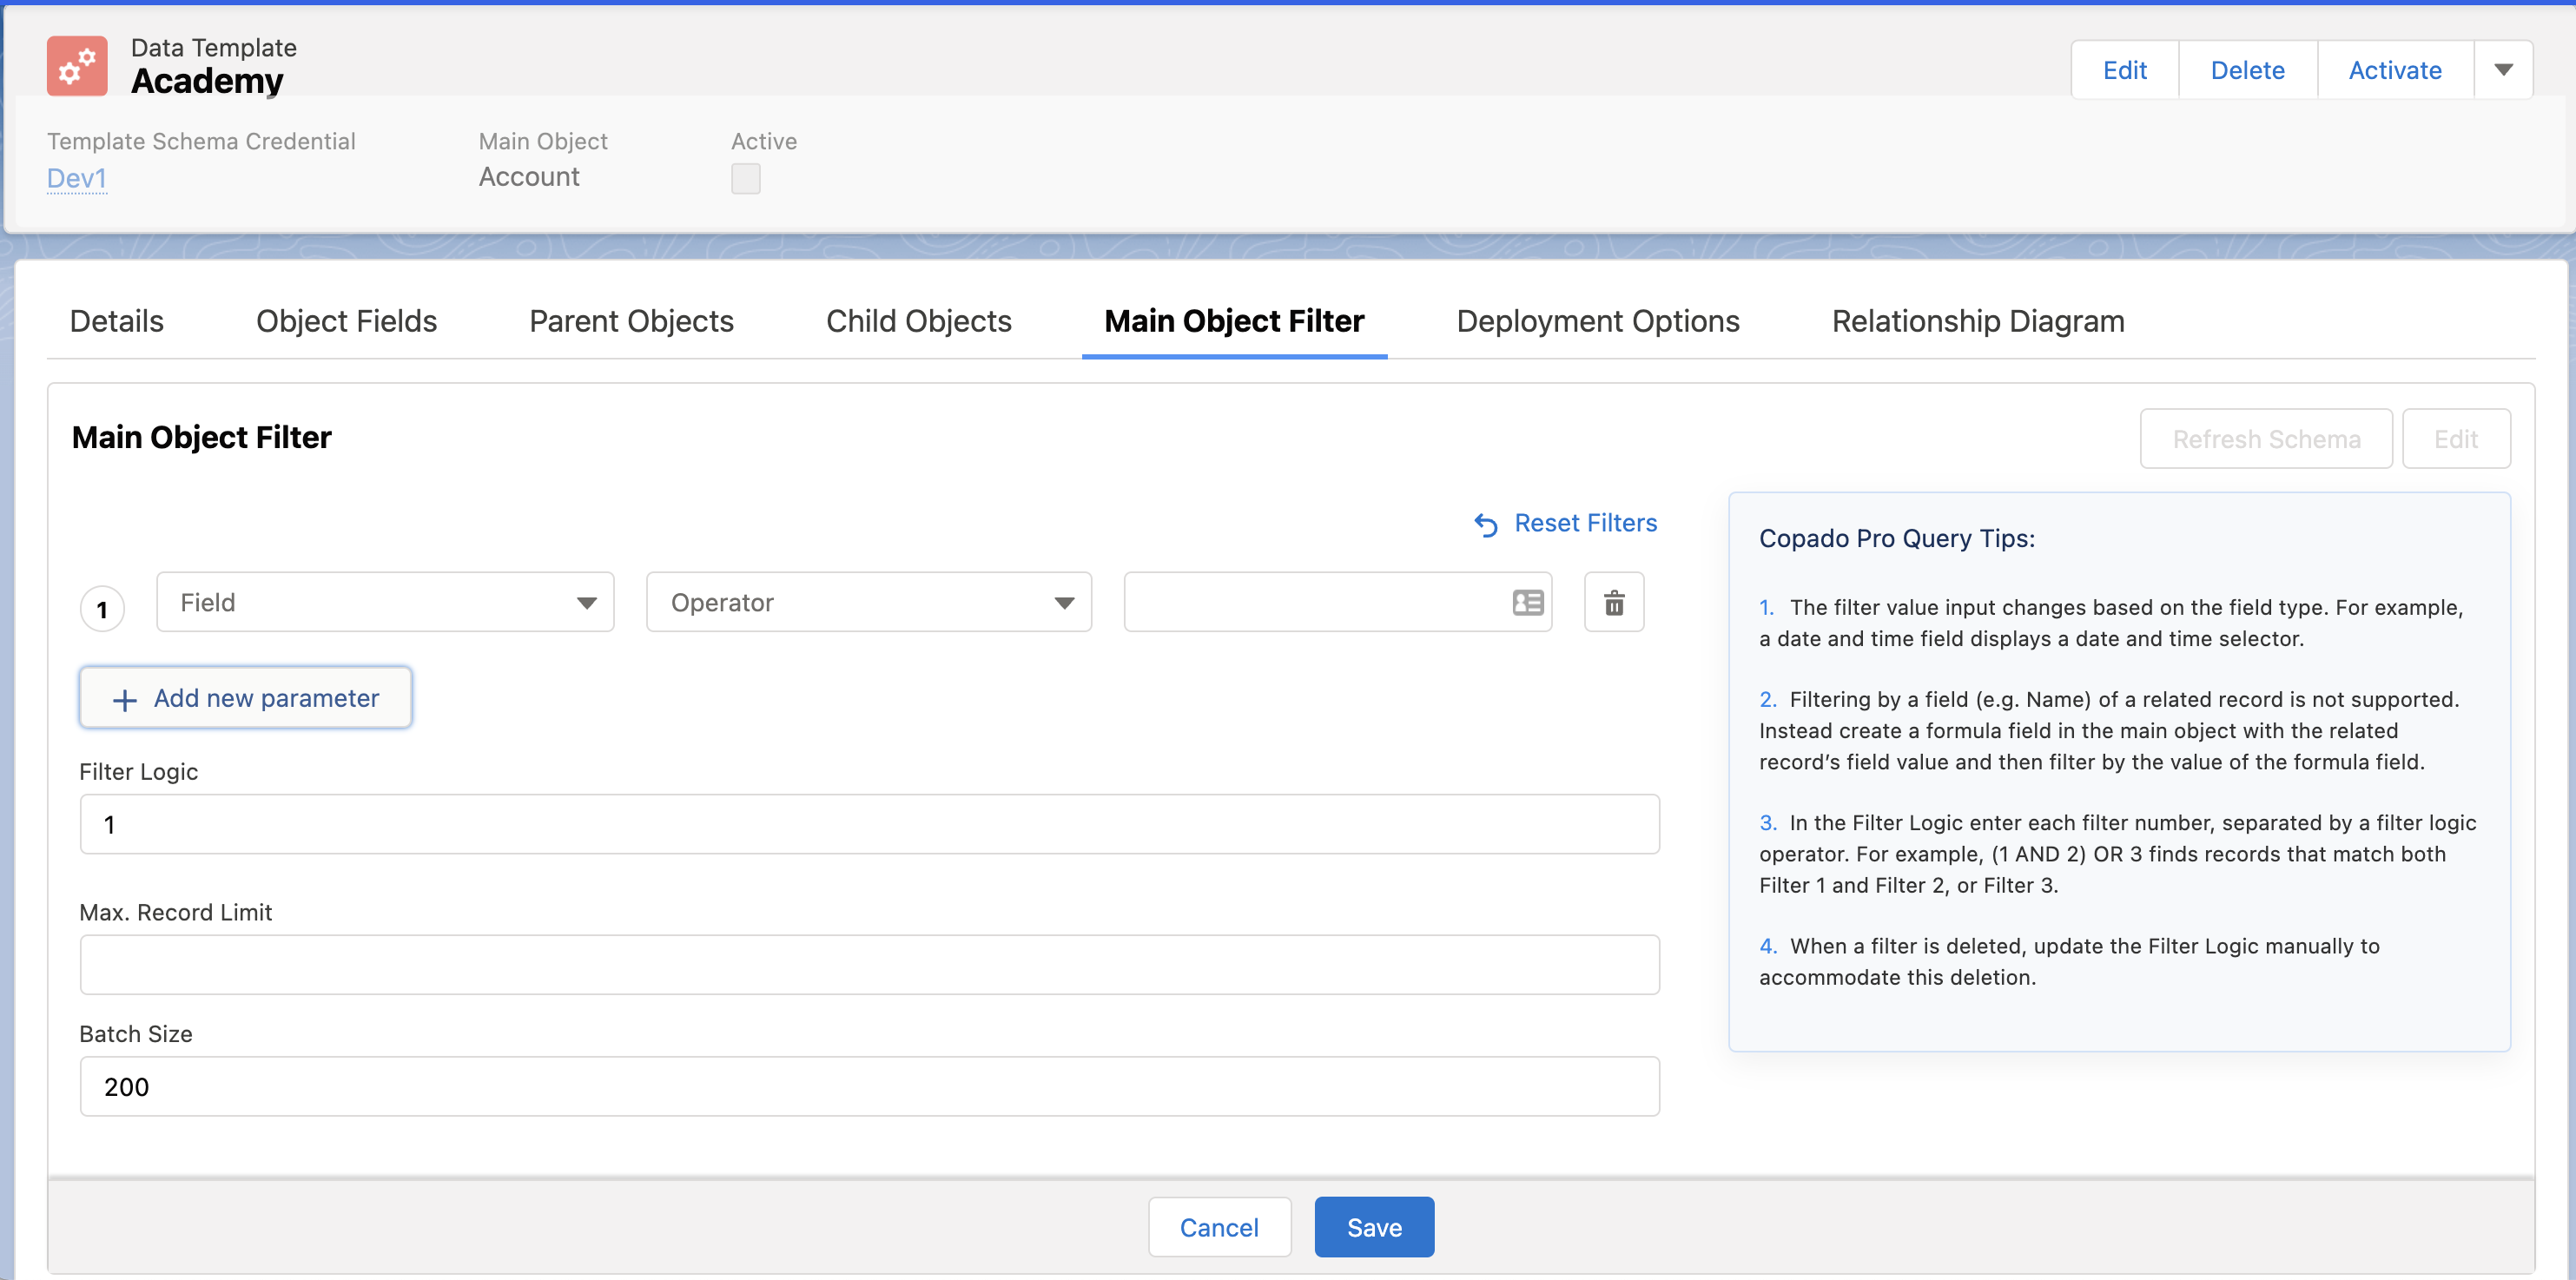Click the Data Template gear icon

pos(77,66)
